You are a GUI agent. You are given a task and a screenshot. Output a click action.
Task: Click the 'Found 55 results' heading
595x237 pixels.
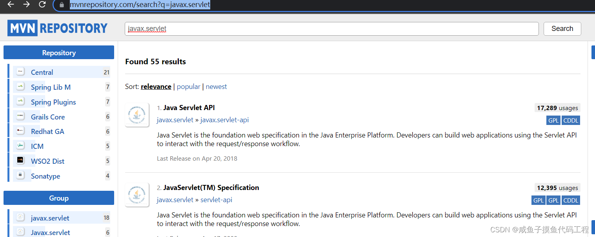[x=156, y=62]
